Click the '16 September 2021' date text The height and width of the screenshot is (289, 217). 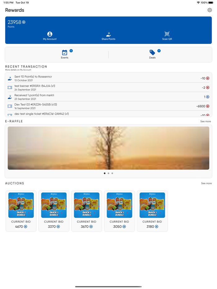click(25, 108)
